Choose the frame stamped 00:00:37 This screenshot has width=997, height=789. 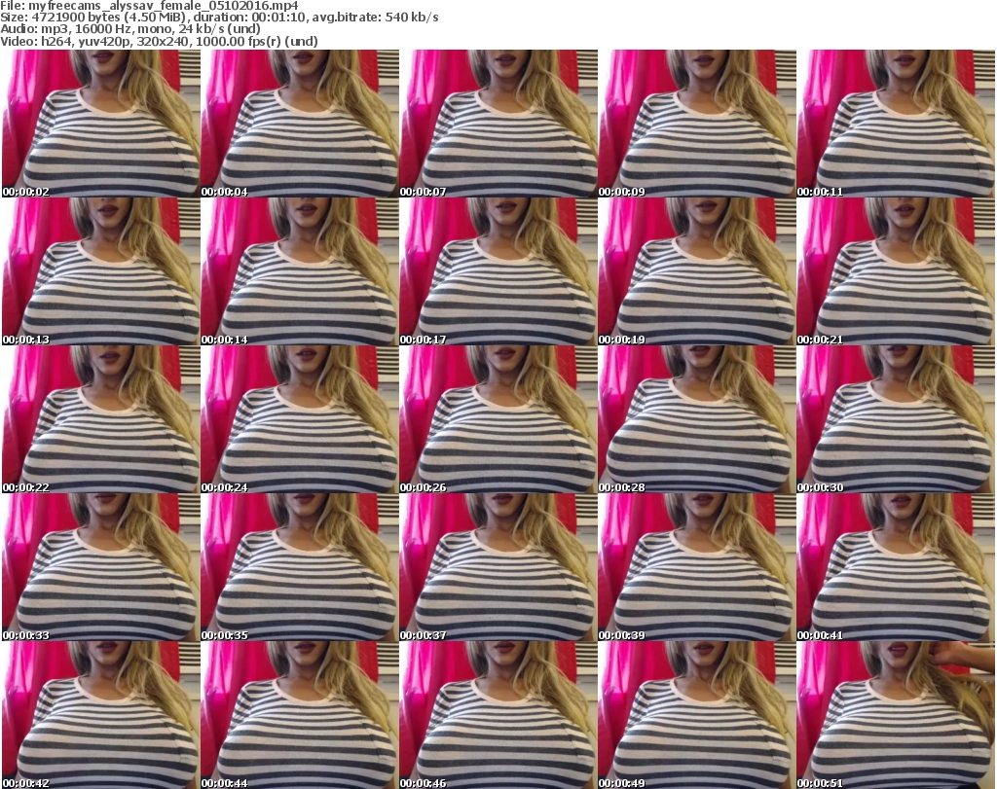coord(498,567)
